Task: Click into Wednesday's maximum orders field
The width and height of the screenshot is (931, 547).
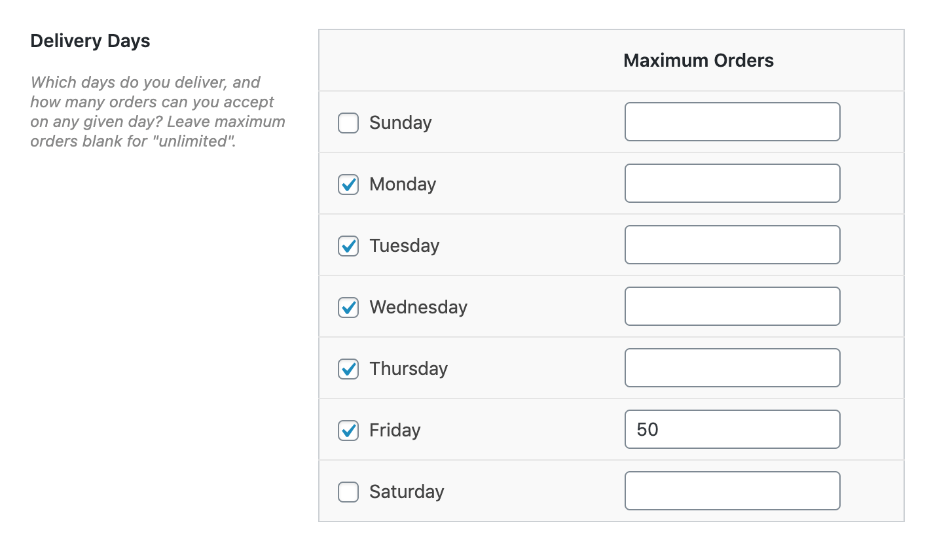Action: [x=732, y=306]
